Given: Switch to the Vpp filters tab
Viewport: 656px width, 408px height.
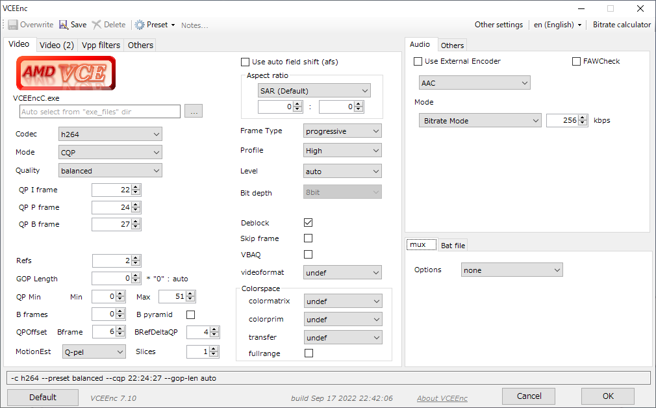Looking at the screenshot, I should click(x=101, y=45).
